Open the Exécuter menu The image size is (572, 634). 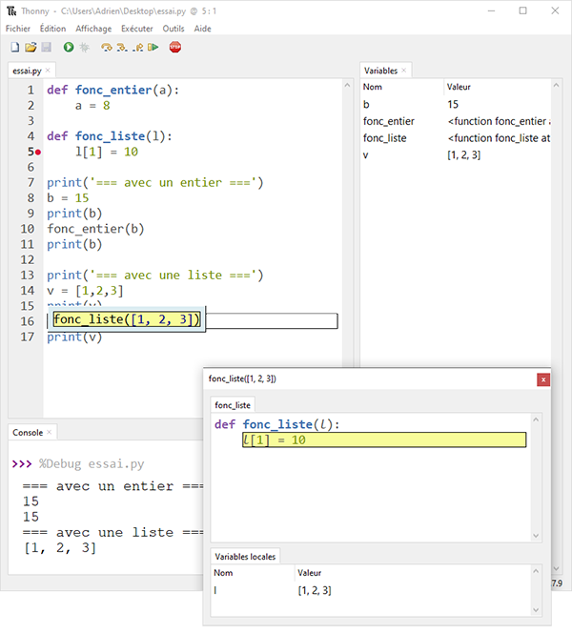click(137, 29)
